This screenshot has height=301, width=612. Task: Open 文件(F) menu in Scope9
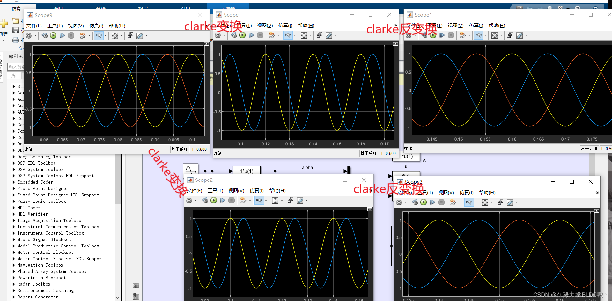tap(34, 26)
